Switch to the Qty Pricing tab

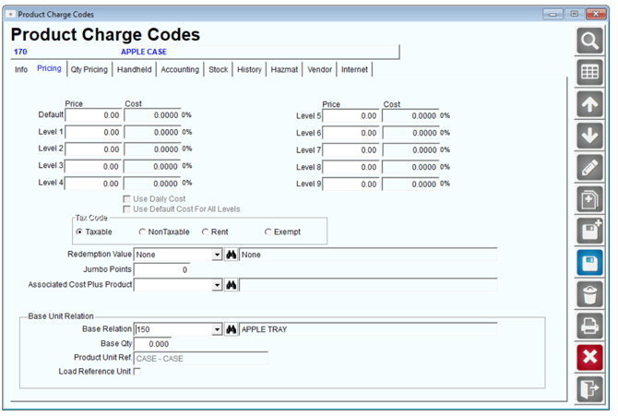point(89,70)
